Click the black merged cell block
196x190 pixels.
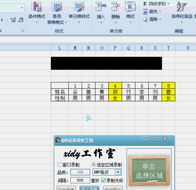click(106, 63)
